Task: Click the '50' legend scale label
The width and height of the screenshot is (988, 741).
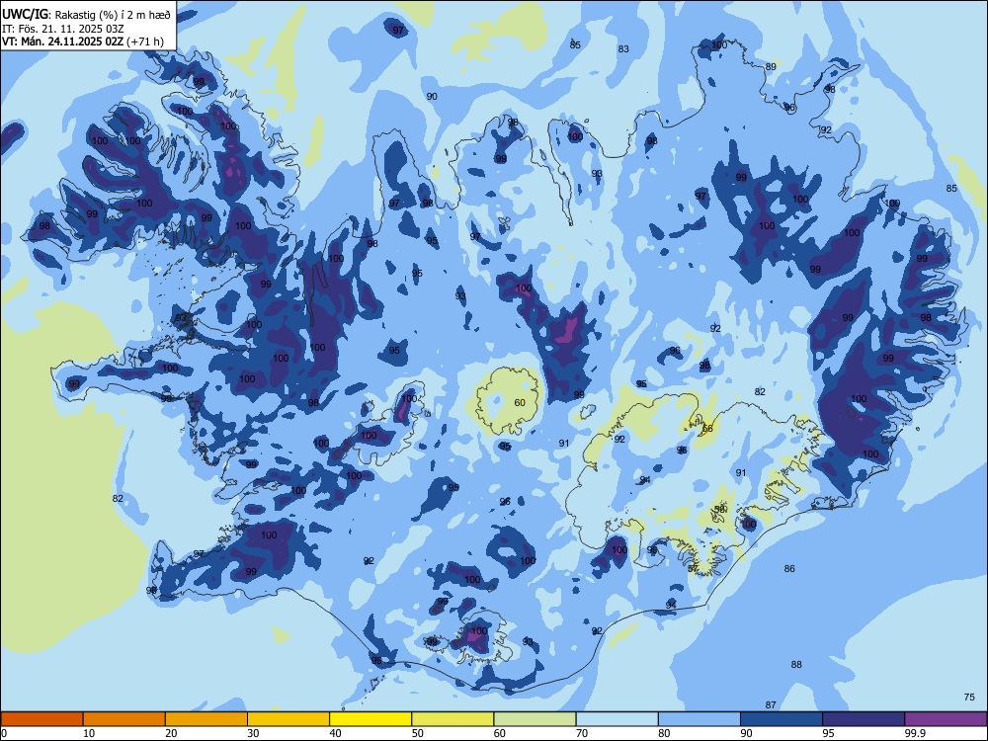Action: [x=418, y=733]
